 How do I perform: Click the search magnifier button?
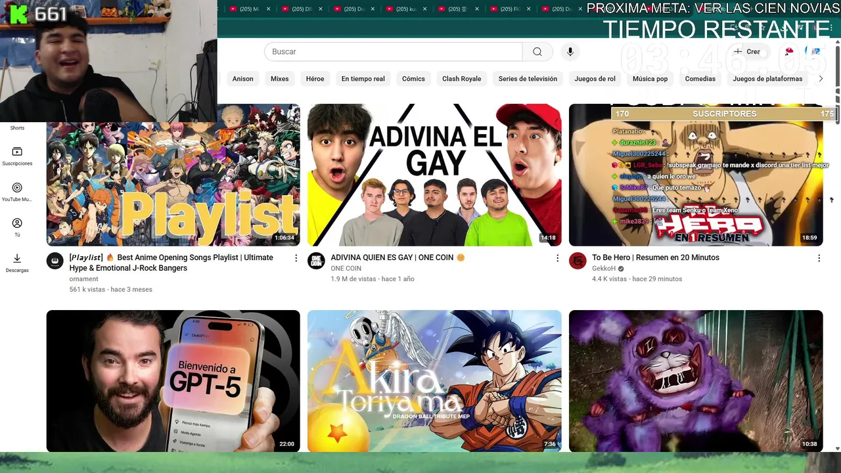click(537, 52)
